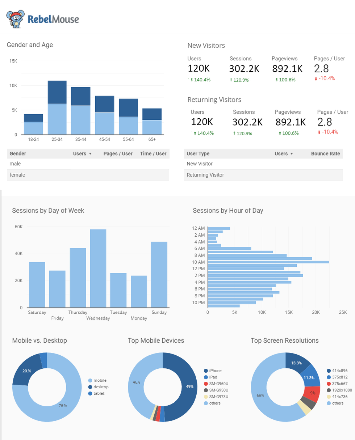The width and height of the screenshot is (355, 440).
Task: Click the red down arrow under Returning Visitors Pages / User
Action: (x=319, y=132)
